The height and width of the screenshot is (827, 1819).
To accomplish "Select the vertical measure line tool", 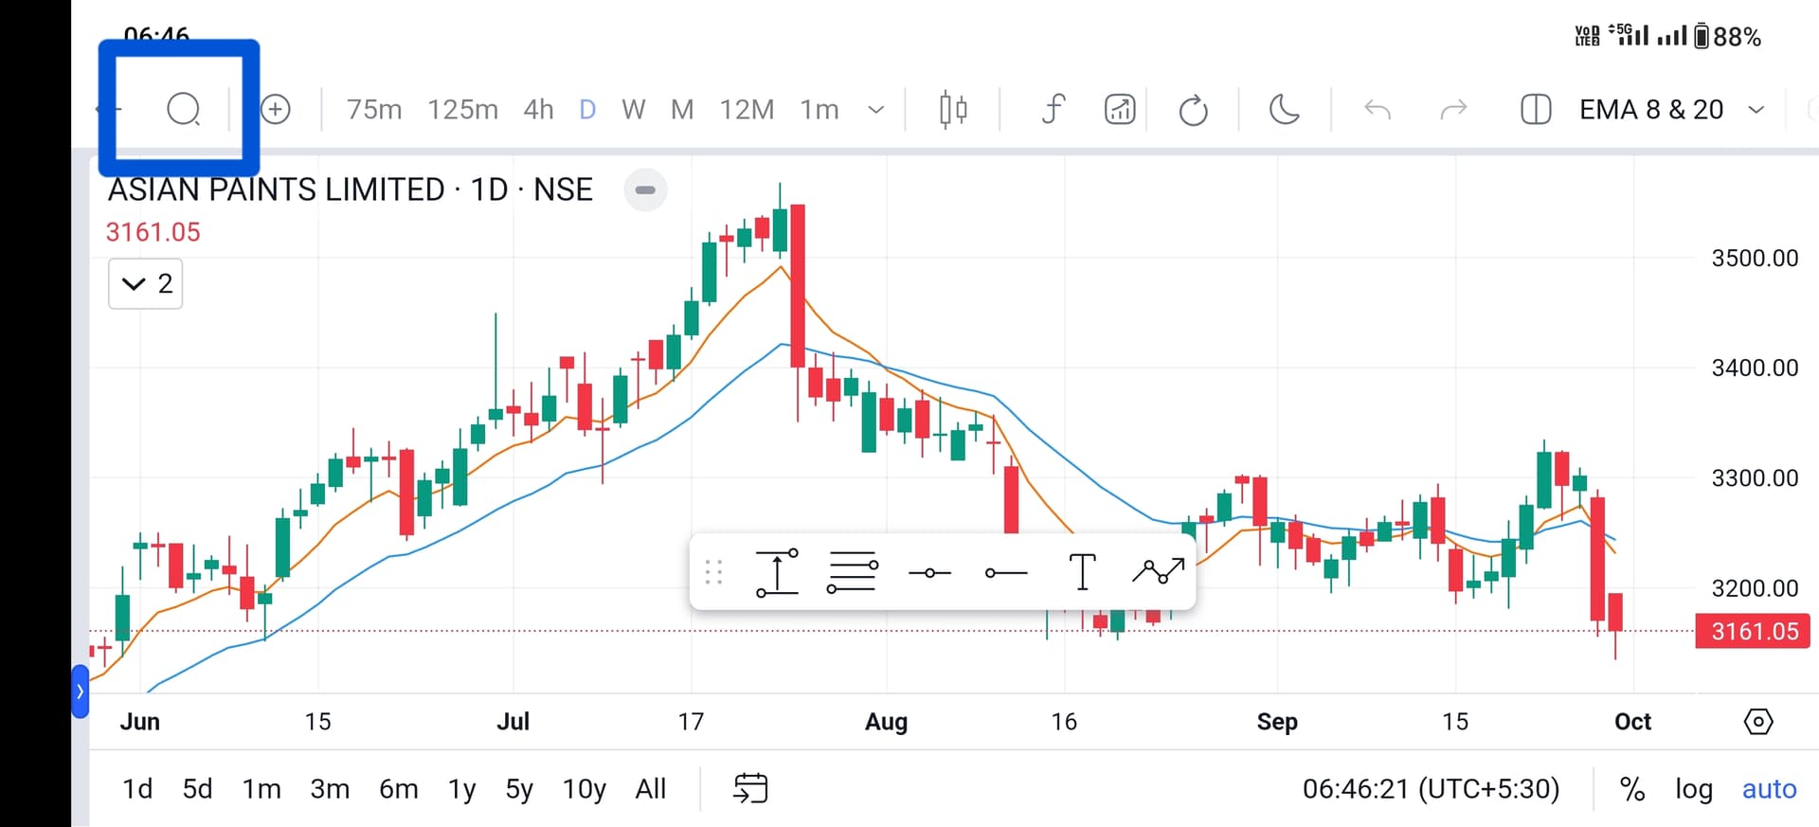I will [777, 572].
